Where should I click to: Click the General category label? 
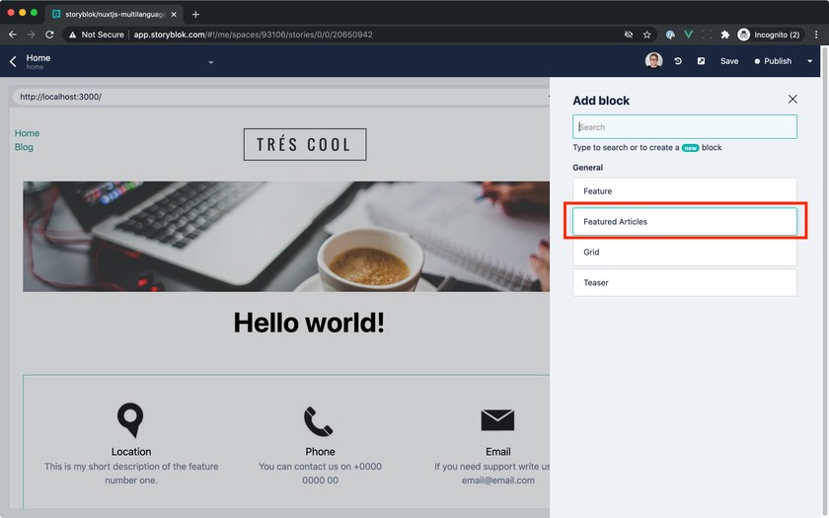[x=587, y=168]
